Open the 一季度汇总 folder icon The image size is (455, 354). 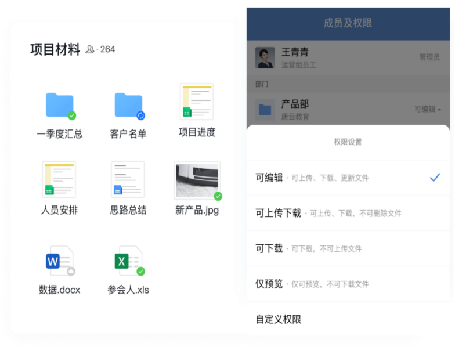(x=60, y=105)
